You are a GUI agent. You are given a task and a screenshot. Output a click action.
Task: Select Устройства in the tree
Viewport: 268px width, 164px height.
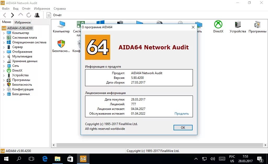18,75
